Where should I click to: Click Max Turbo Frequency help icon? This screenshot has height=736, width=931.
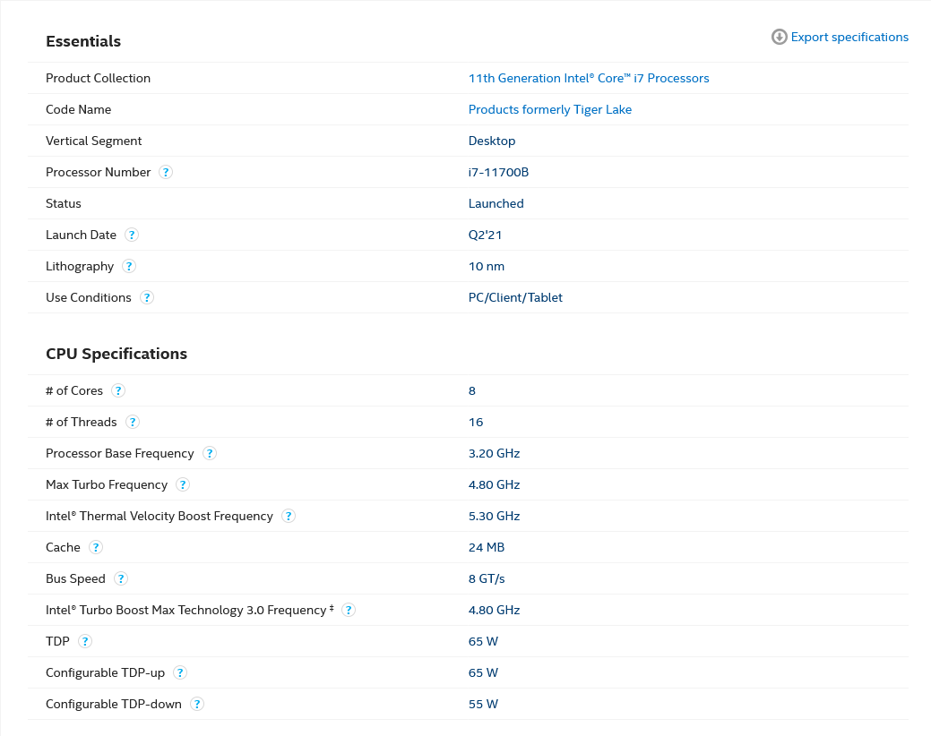tap(183, 485)
